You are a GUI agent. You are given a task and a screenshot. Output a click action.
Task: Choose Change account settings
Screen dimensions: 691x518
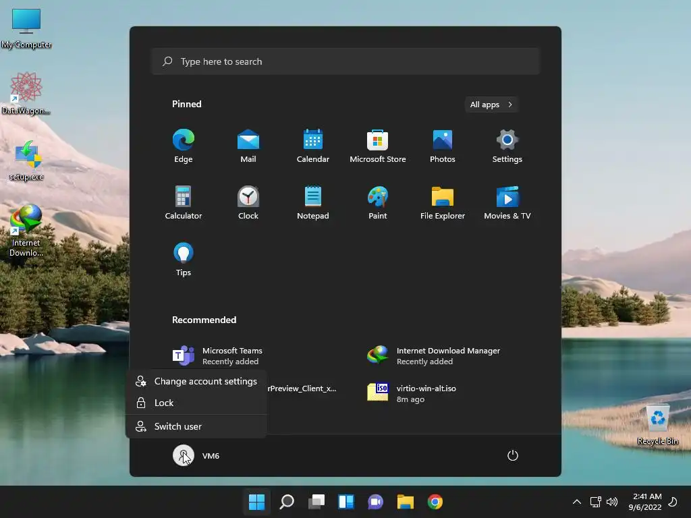click(196, 382)
